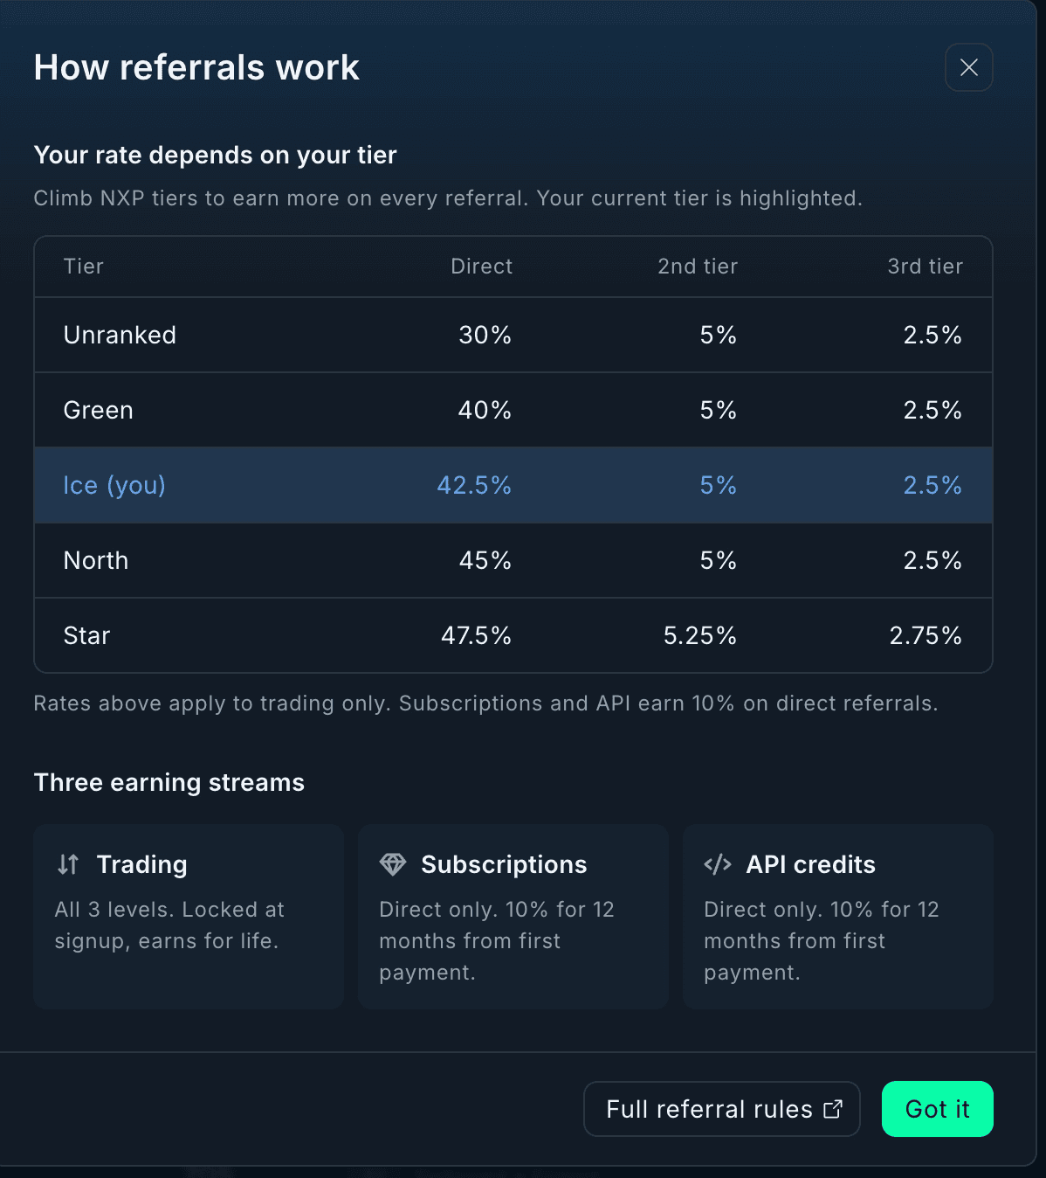Close the How referrals work dialog

pos(968,67)
